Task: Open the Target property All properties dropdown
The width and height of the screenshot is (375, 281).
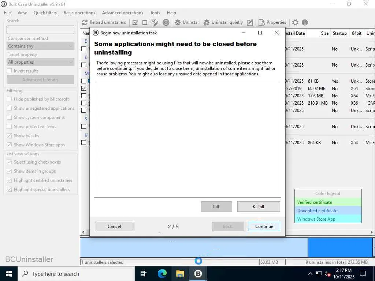Action: 41,62
